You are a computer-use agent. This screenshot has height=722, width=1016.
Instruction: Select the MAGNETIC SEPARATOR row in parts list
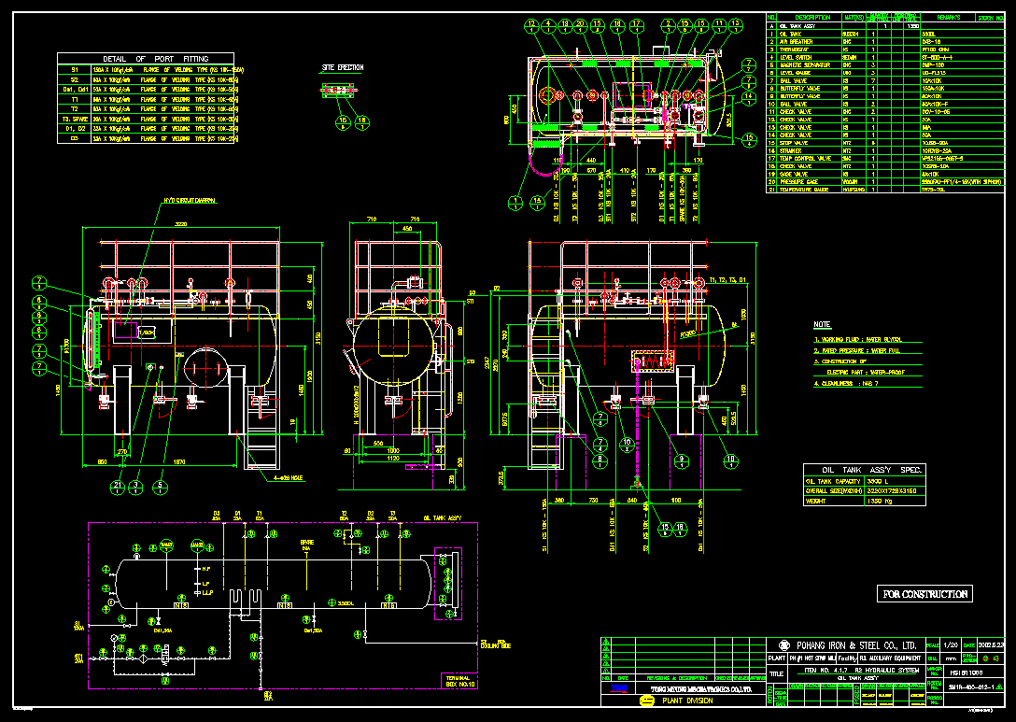(x=805, y=64)
